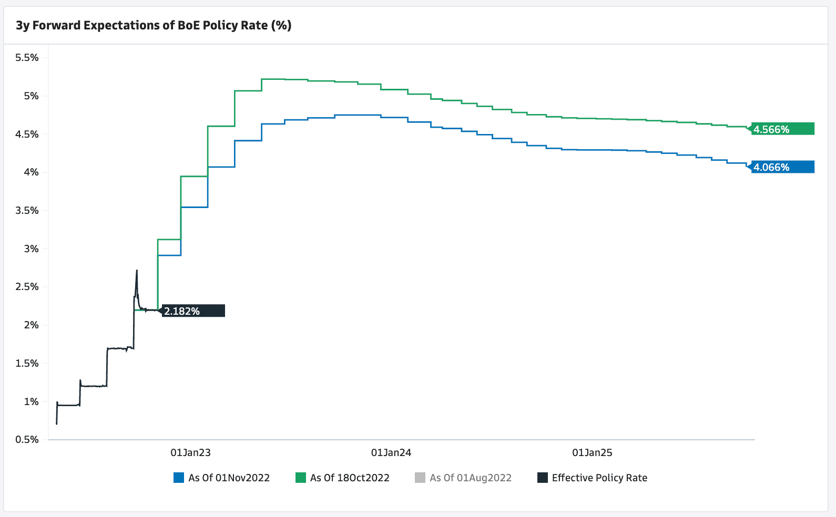Select the dark 2.182% policy rate tag
This screenshot has height=517, width=836.
click(x=193, y=311)
